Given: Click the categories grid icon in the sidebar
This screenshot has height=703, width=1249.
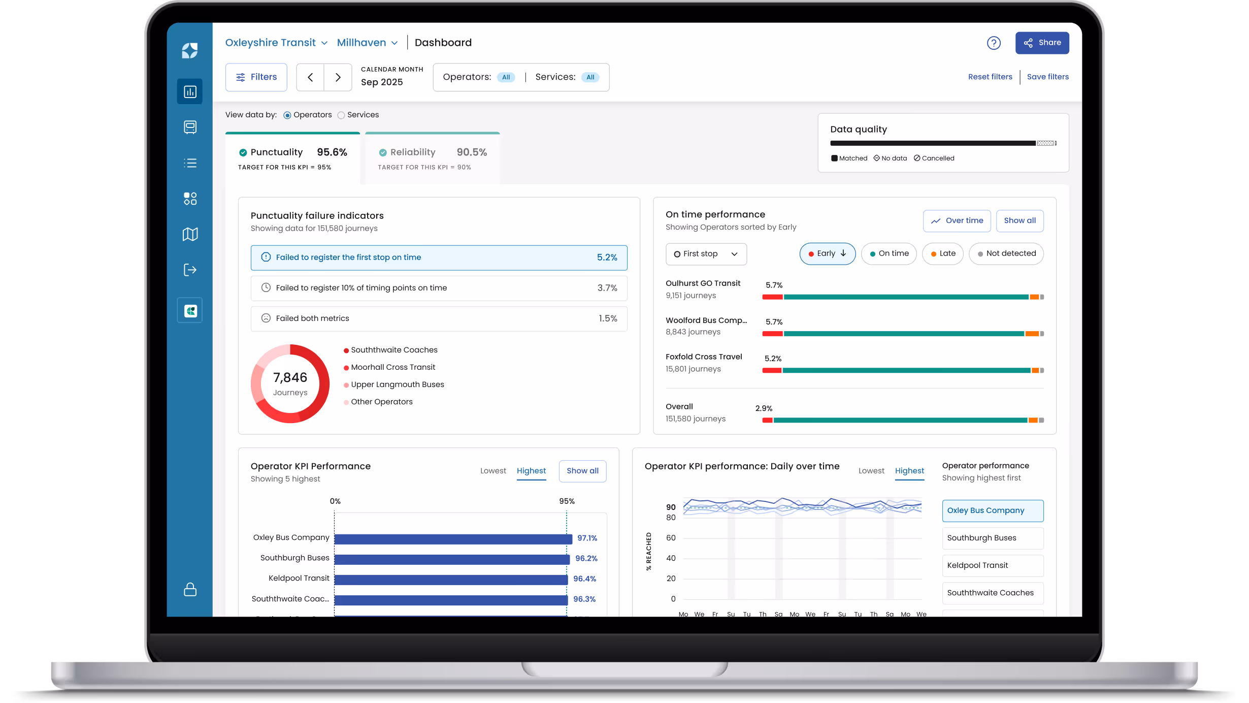Looking at the screenshot, I should coord(190,198).
